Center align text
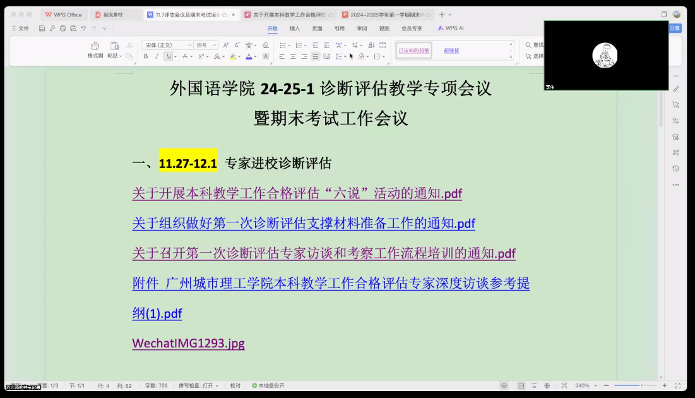695x398 pixels. coord(293,56)
